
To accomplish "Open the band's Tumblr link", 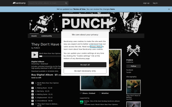I will [x=129, y=72].
